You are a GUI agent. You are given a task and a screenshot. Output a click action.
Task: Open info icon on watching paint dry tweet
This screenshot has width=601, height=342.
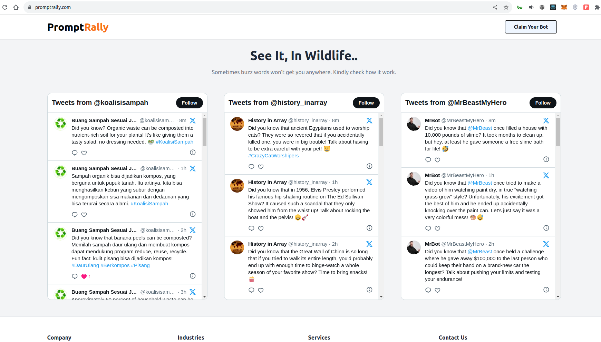[x=546, y=228]
